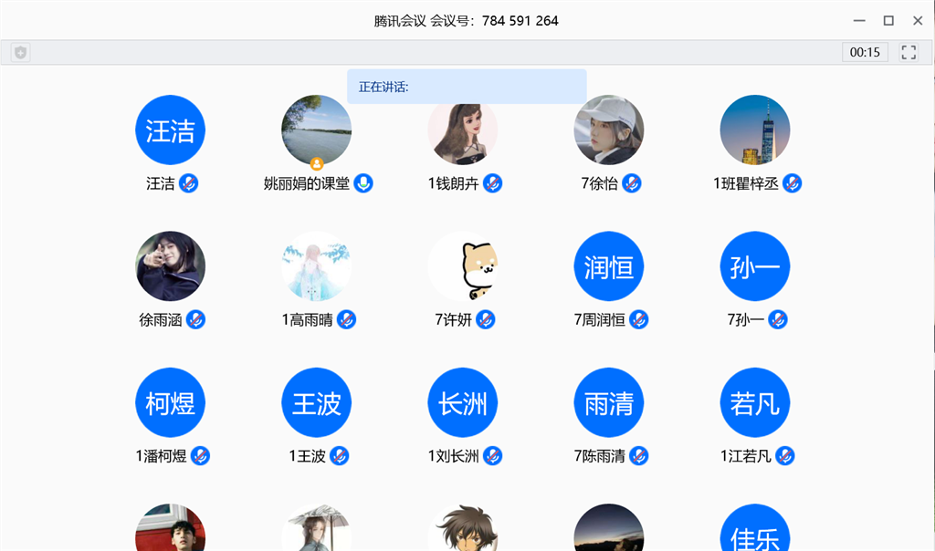Click the 正在讲话 speaking indicator banner
Screen dimensions: 935x551
467,87
